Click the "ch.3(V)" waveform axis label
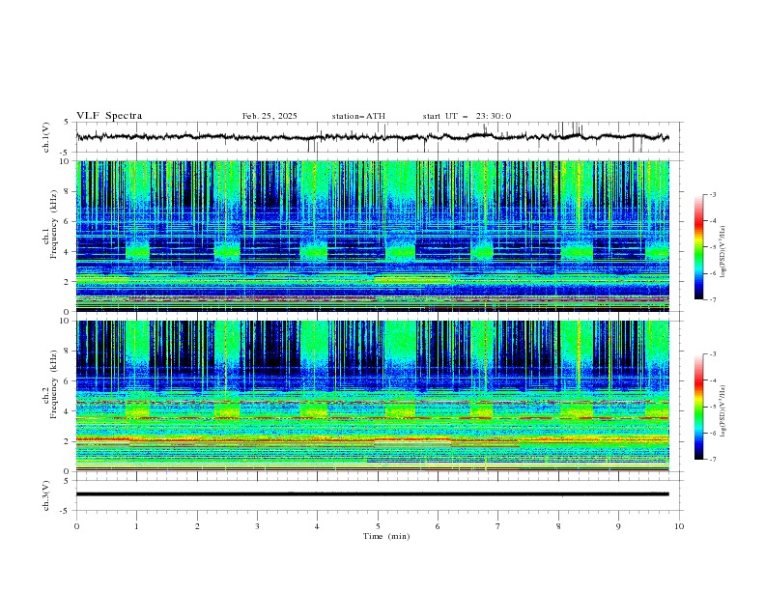 (x=46, y=495)
